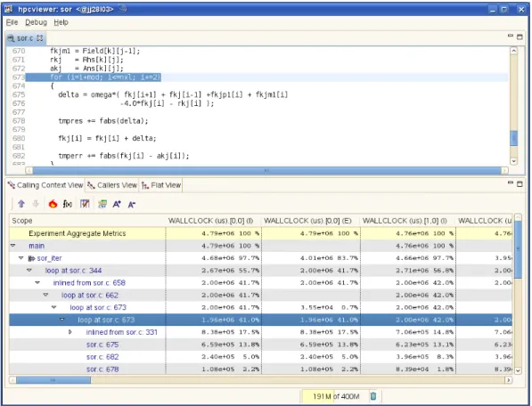The height and width of the screenshot is (406, 532).
Task: Click the hpcviewer window title icon
Action: [x=9, y=9]
